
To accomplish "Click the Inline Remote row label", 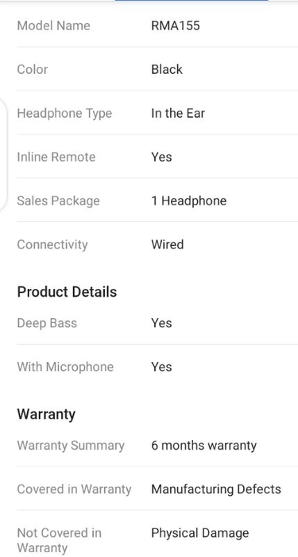I will (x=56, y=157).
